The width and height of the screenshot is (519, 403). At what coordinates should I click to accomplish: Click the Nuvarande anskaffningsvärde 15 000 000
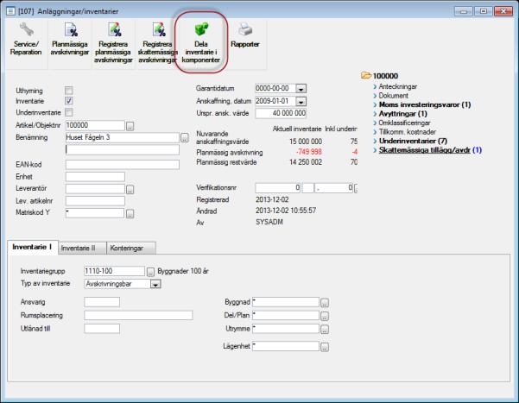point(306,142)
